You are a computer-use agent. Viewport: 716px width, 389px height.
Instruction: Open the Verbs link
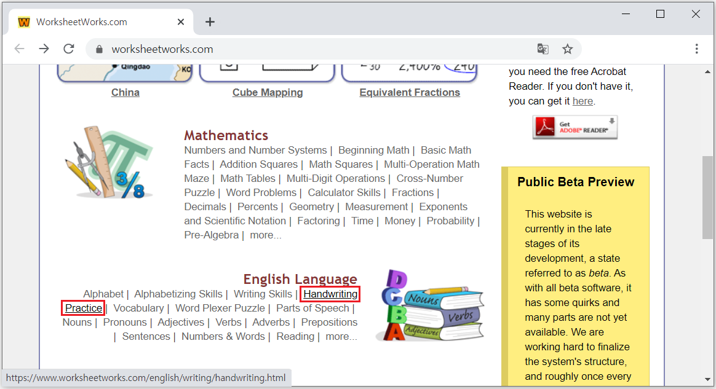(228, 323)
